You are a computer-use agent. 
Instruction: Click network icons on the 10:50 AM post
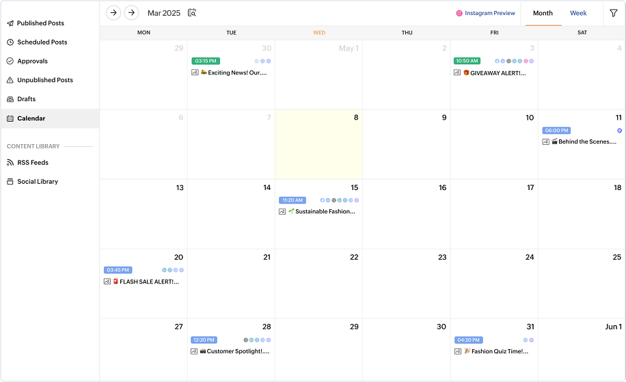[x=514, y=61]
